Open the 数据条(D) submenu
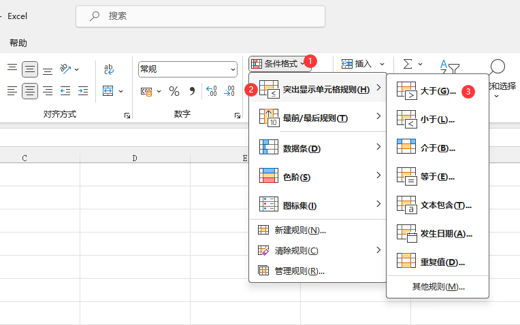The image size is (520, 325). 317,148
